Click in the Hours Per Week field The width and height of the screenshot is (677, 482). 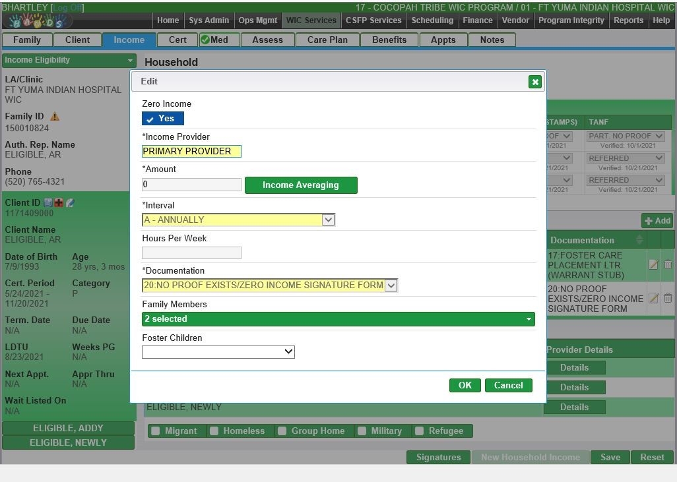(191, 253)
